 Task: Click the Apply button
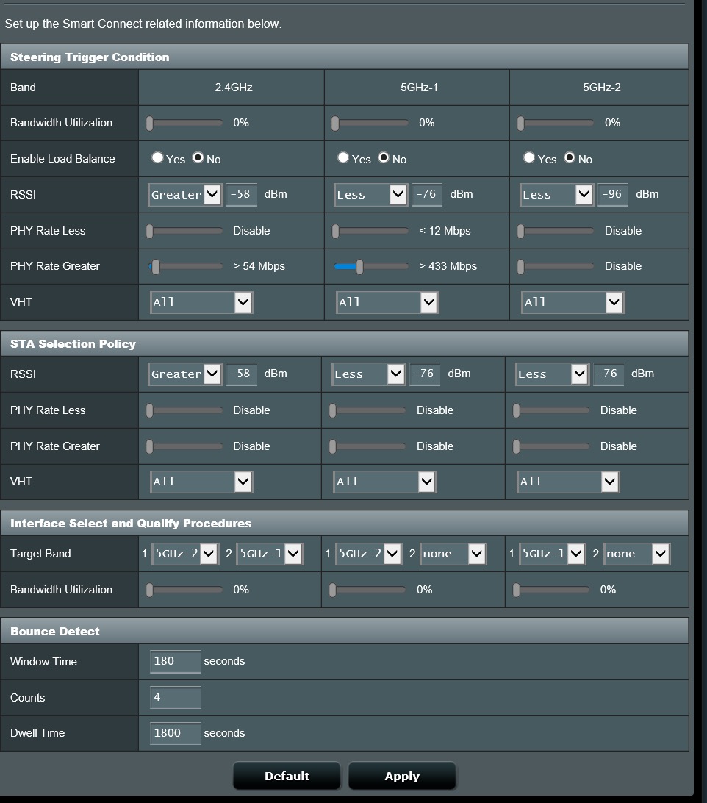(x=402, y=777)
